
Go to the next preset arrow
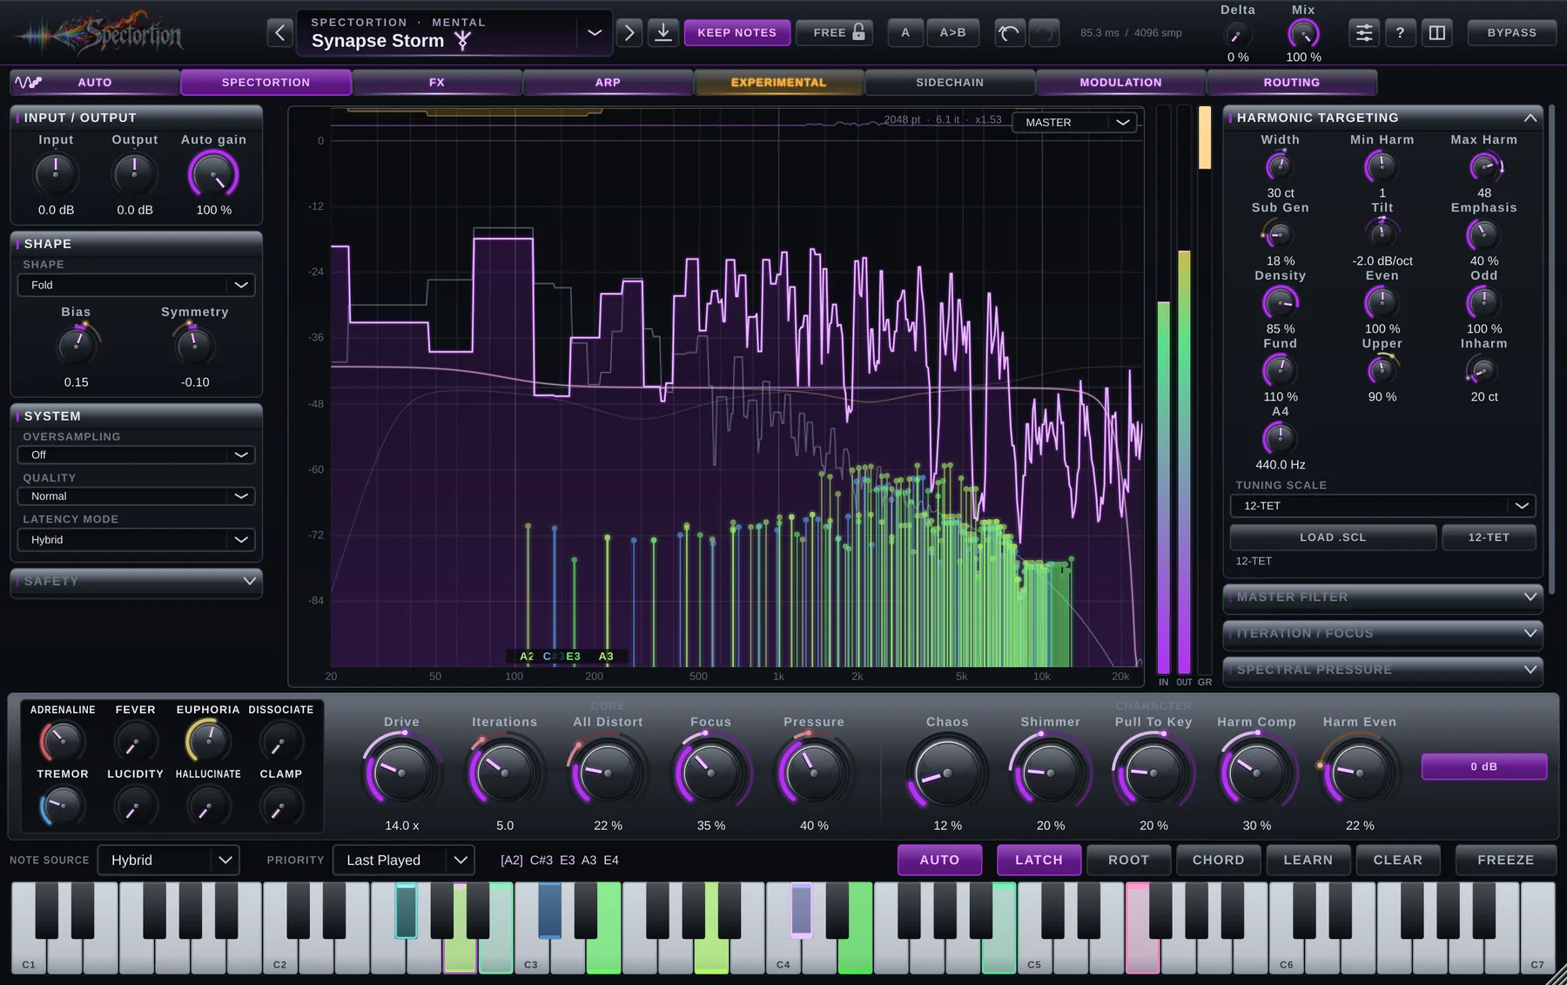tap(629, 33)
